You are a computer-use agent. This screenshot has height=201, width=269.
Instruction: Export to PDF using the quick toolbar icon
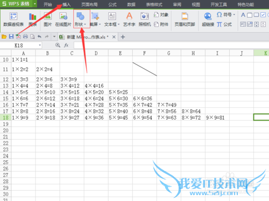[x=18, y=36]
